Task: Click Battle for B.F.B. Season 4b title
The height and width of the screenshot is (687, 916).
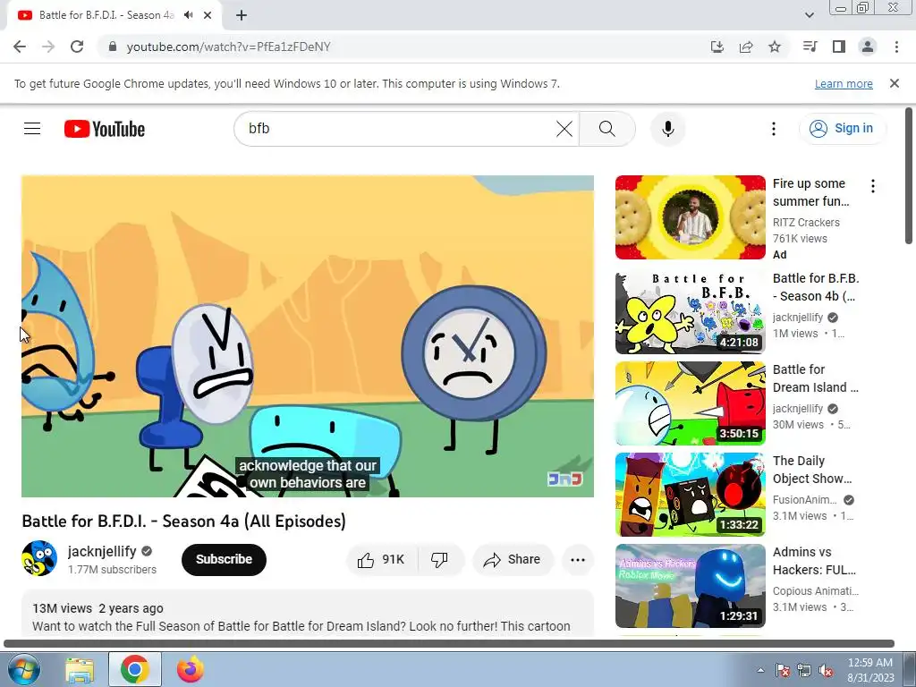Action: (x=816, y=287)
